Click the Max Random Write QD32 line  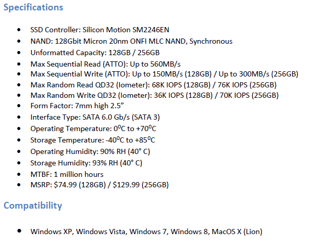[154, 95]
